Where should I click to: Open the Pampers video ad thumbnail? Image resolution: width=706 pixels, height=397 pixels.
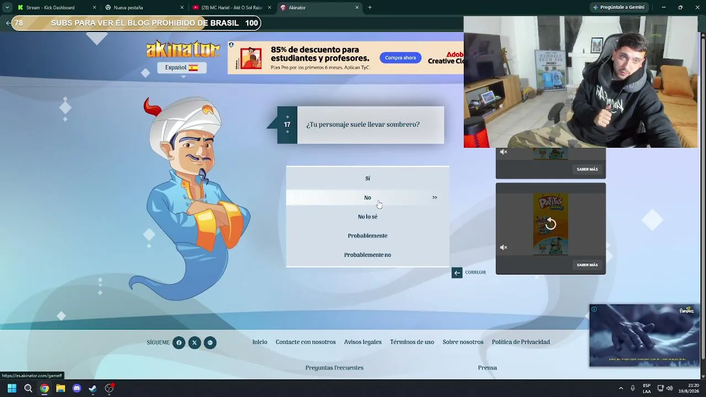(x=645, y=336)
